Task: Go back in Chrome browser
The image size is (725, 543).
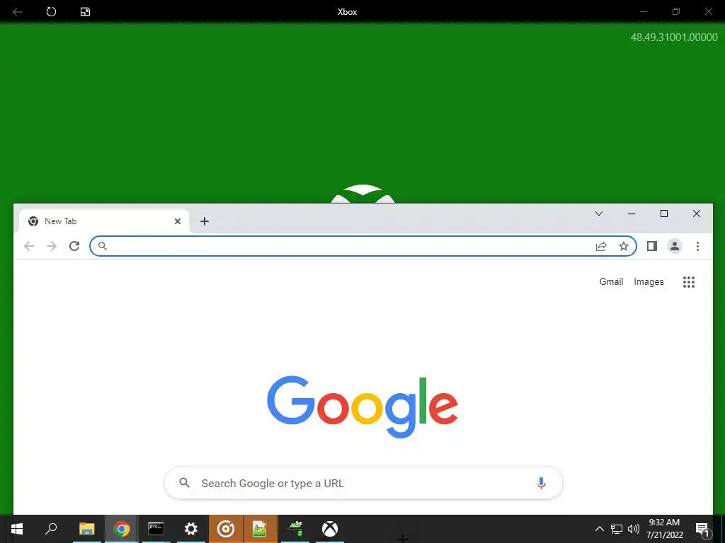Action: tap(29, 246)
